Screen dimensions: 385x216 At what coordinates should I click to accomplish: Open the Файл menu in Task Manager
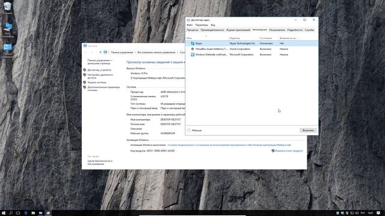[x=189, y=25]
